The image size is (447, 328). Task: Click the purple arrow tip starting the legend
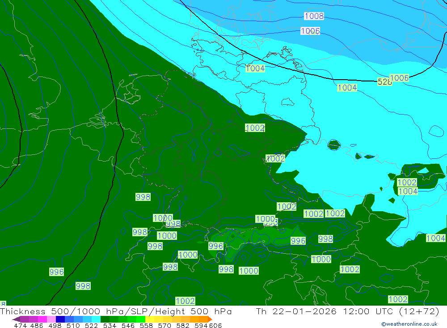click(16, 319)
